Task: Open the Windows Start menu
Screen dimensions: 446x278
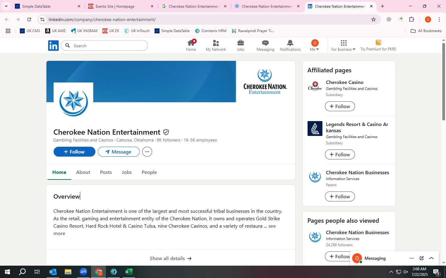Action: (x=7, y=272)
